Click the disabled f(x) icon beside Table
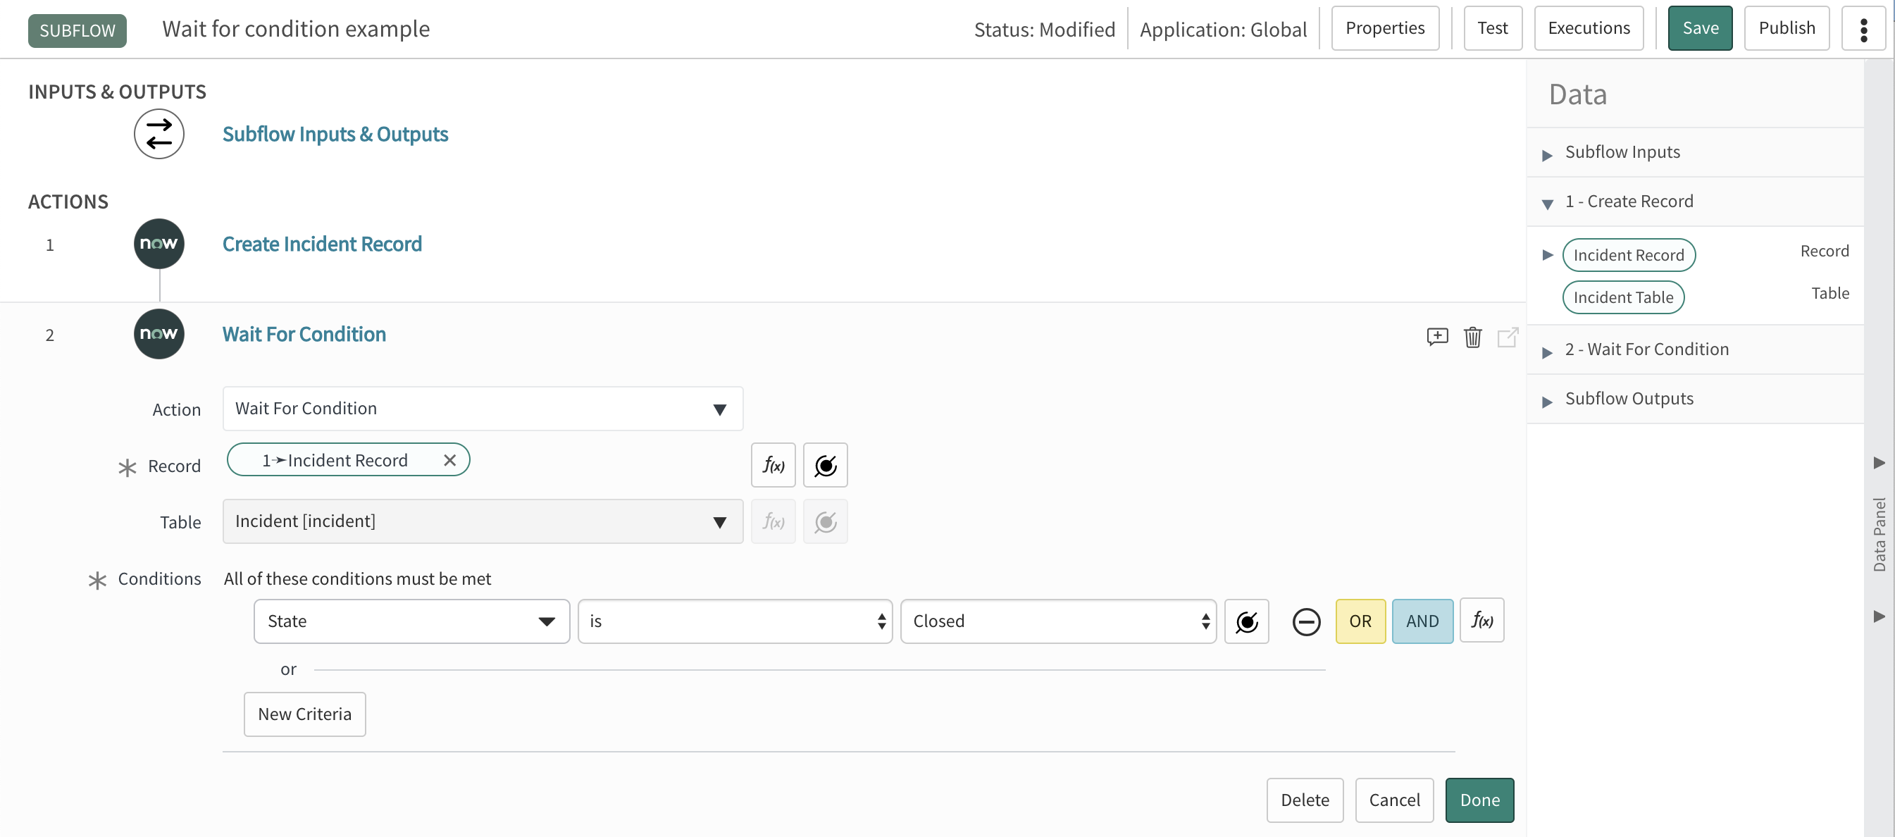This screenshot has height=837, width=1895. [x=773, y=521]
